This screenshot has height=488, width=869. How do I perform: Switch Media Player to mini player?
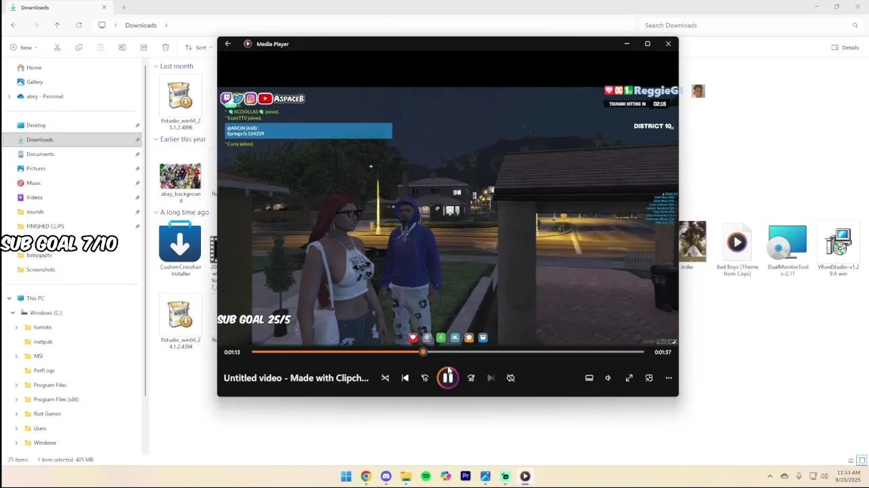tap(649, 378)
